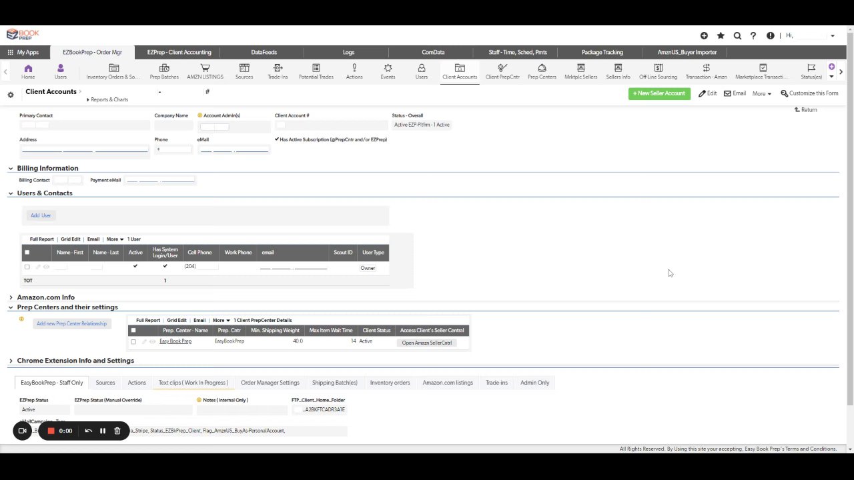
Task: Click the New Seller Account button
Action: point(659,93)
